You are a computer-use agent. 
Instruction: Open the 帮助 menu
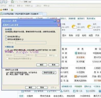(47, 6)
